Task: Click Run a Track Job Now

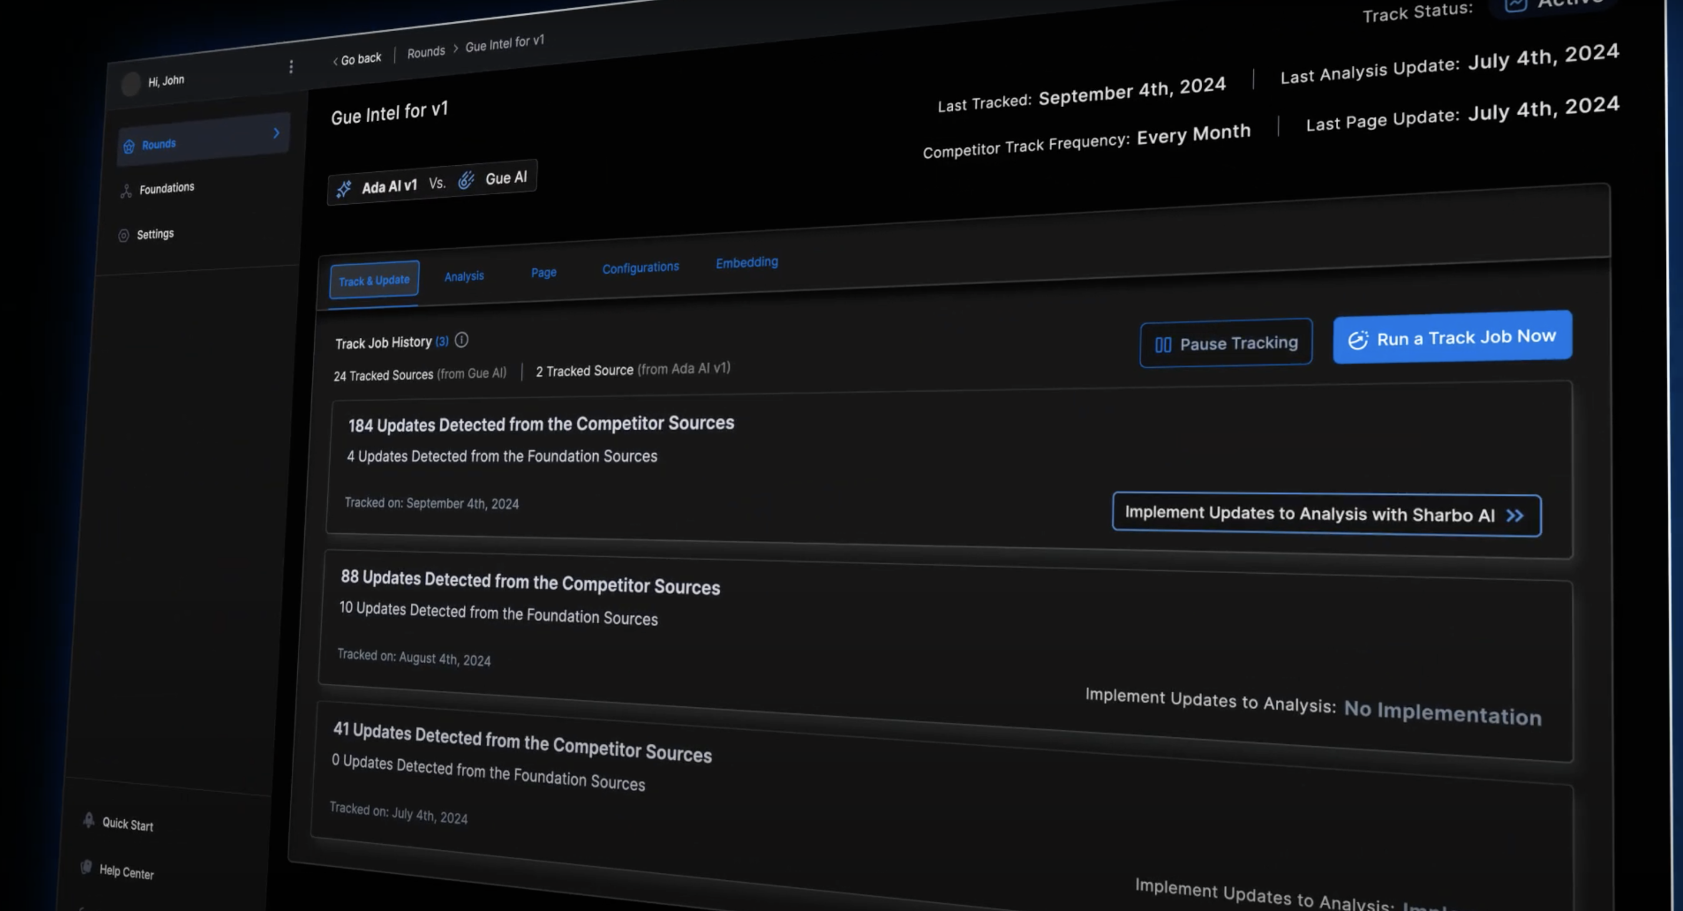Action: tap(1452, 338)
